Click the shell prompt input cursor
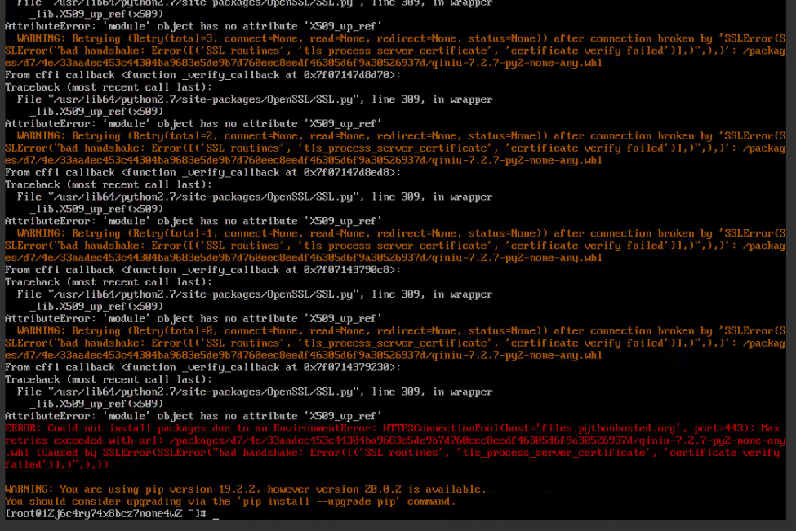The image size is (796, 531). pos(216,517)
